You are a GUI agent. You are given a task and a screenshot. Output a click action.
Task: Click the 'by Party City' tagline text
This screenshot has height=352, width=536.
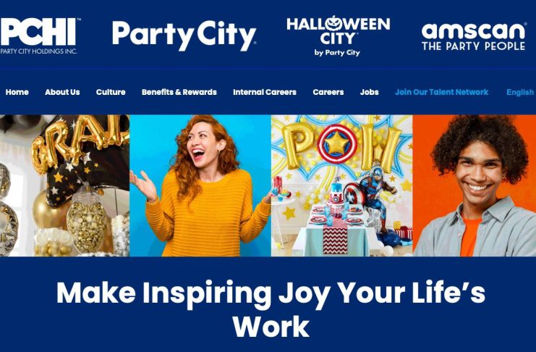[337, 53]
